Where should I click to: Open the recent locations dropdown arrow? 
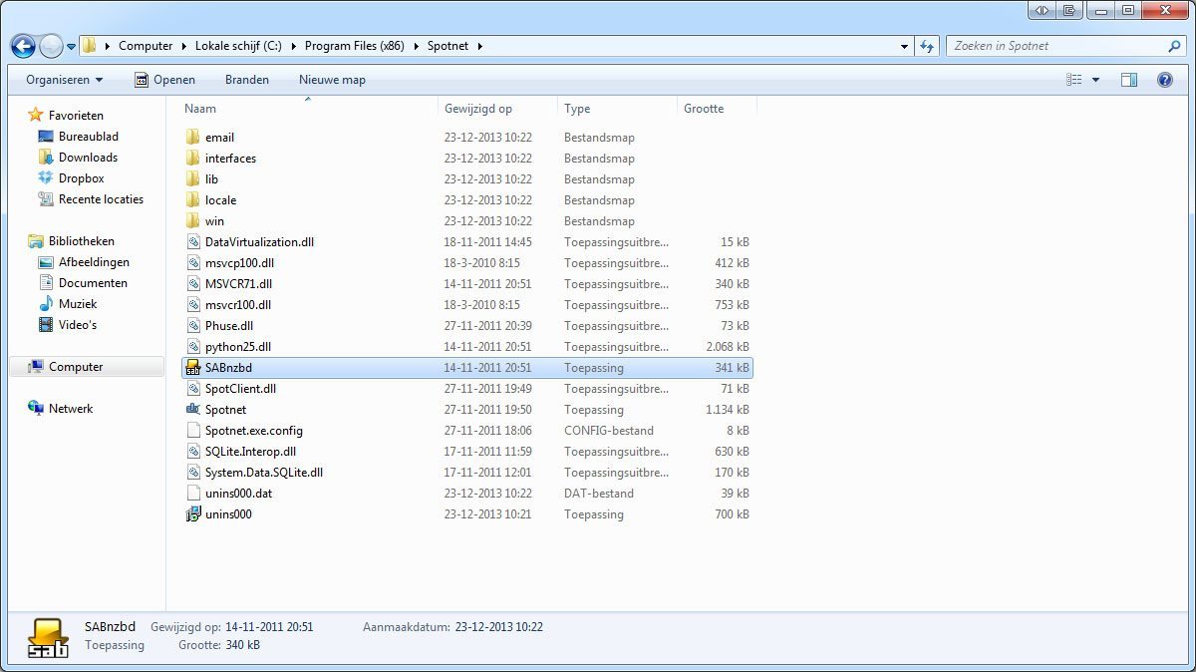[x=71, y=46]
